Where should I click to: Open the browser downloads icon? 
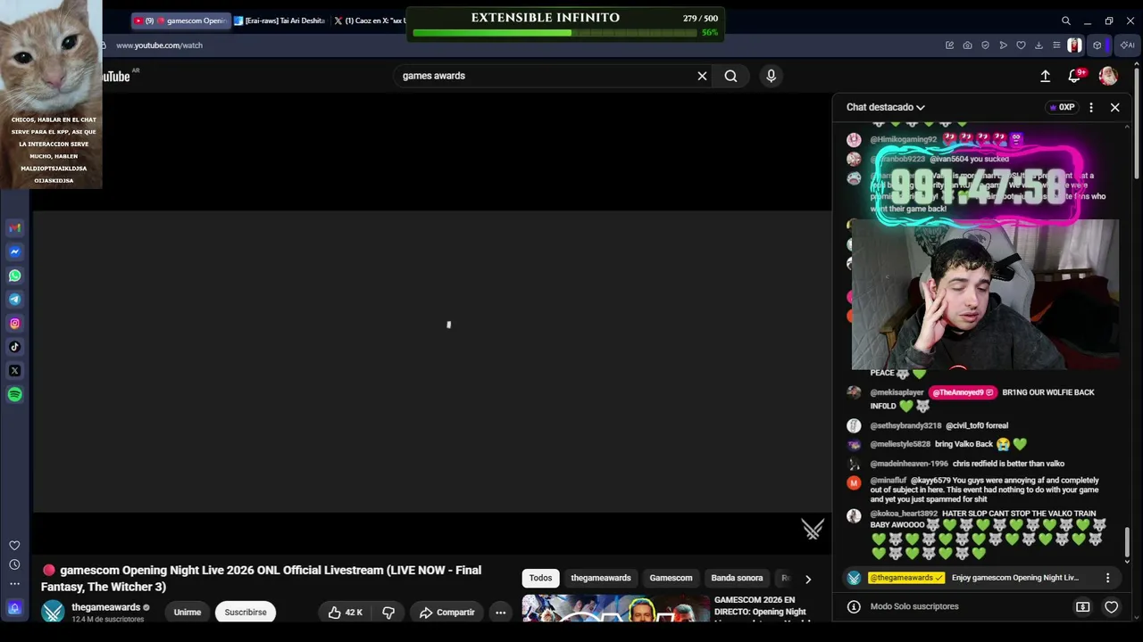(1039, 45)
